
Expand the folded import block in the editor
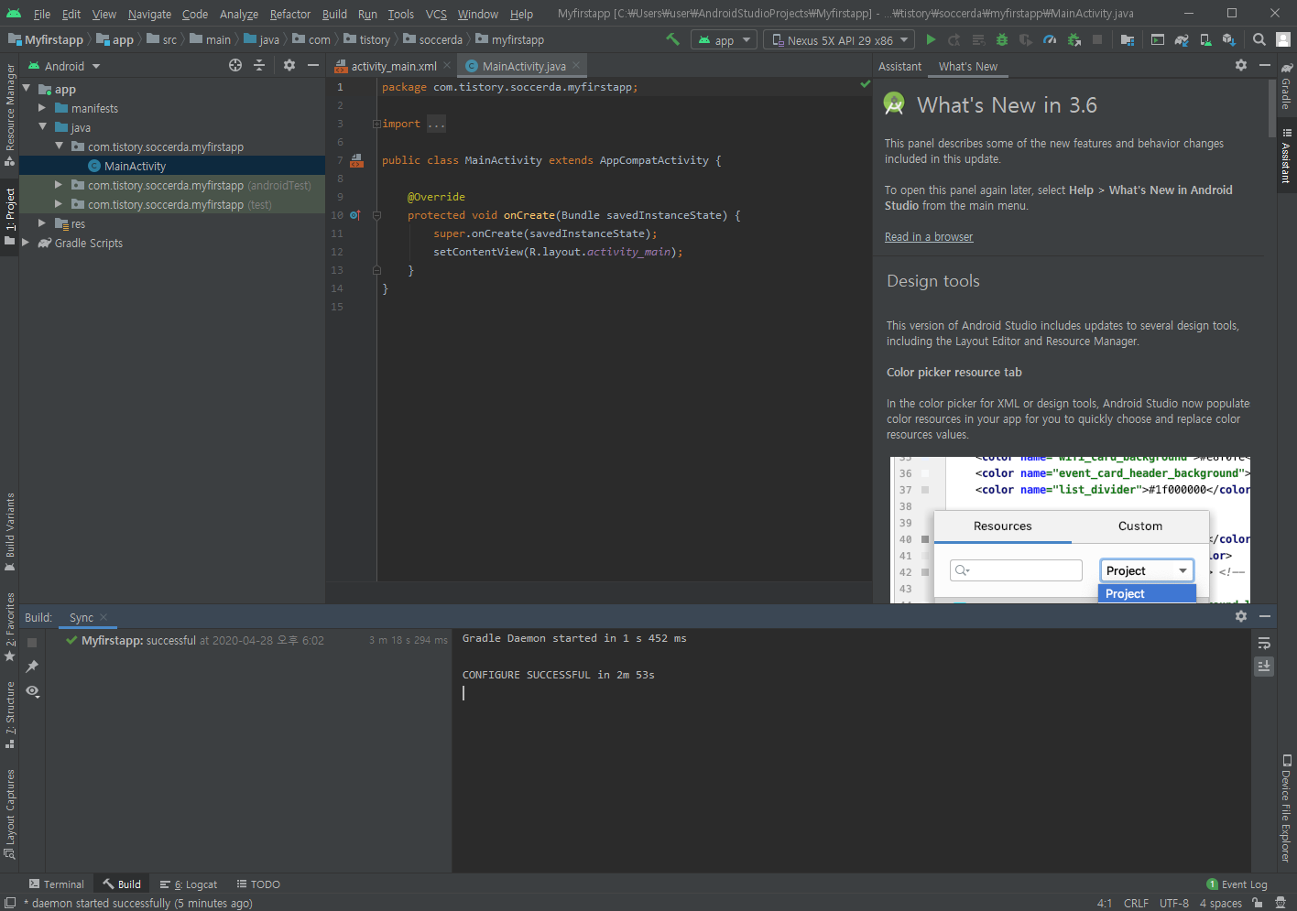[376, 124]
